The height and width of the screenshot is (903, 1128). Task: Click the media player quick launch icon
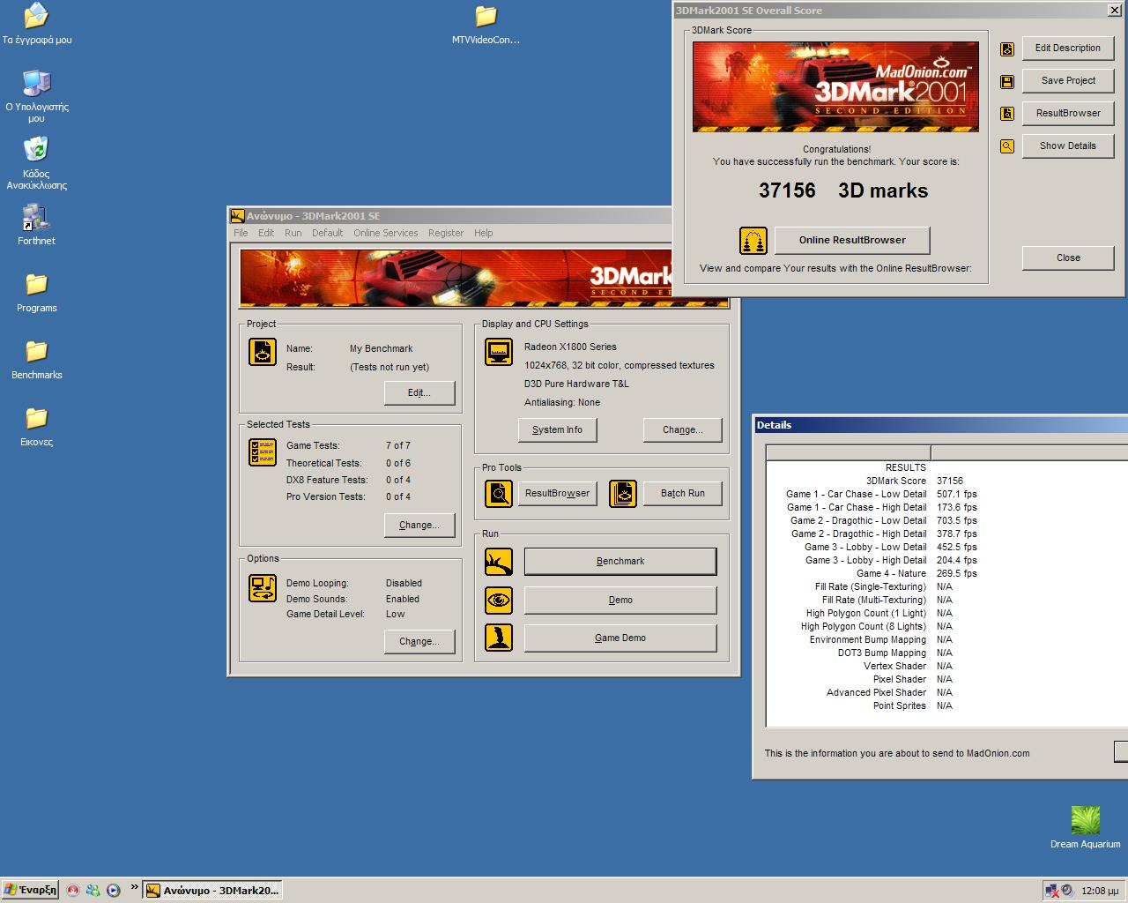click(114, 890)
